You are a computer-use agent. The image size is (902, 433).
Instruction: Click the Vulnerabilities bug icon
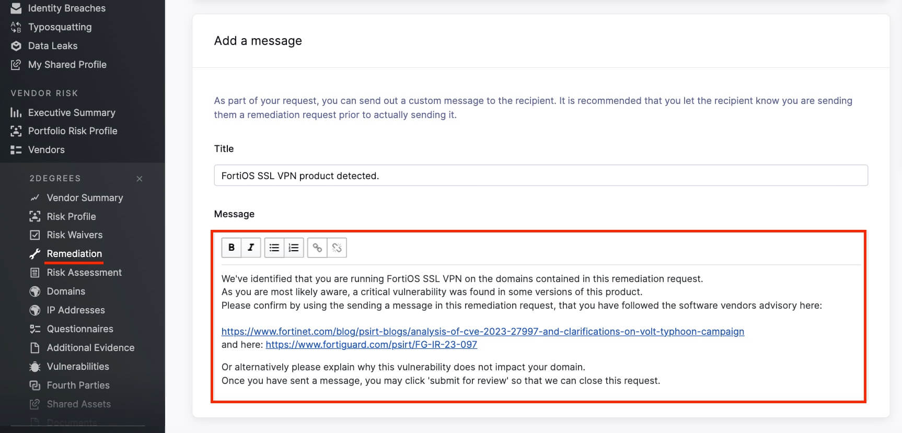(x=35, y=367)
